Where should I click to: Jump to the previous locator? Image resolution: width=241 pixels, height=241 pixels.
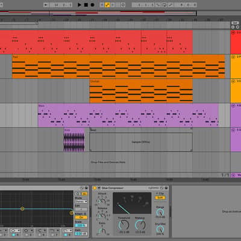233,27
